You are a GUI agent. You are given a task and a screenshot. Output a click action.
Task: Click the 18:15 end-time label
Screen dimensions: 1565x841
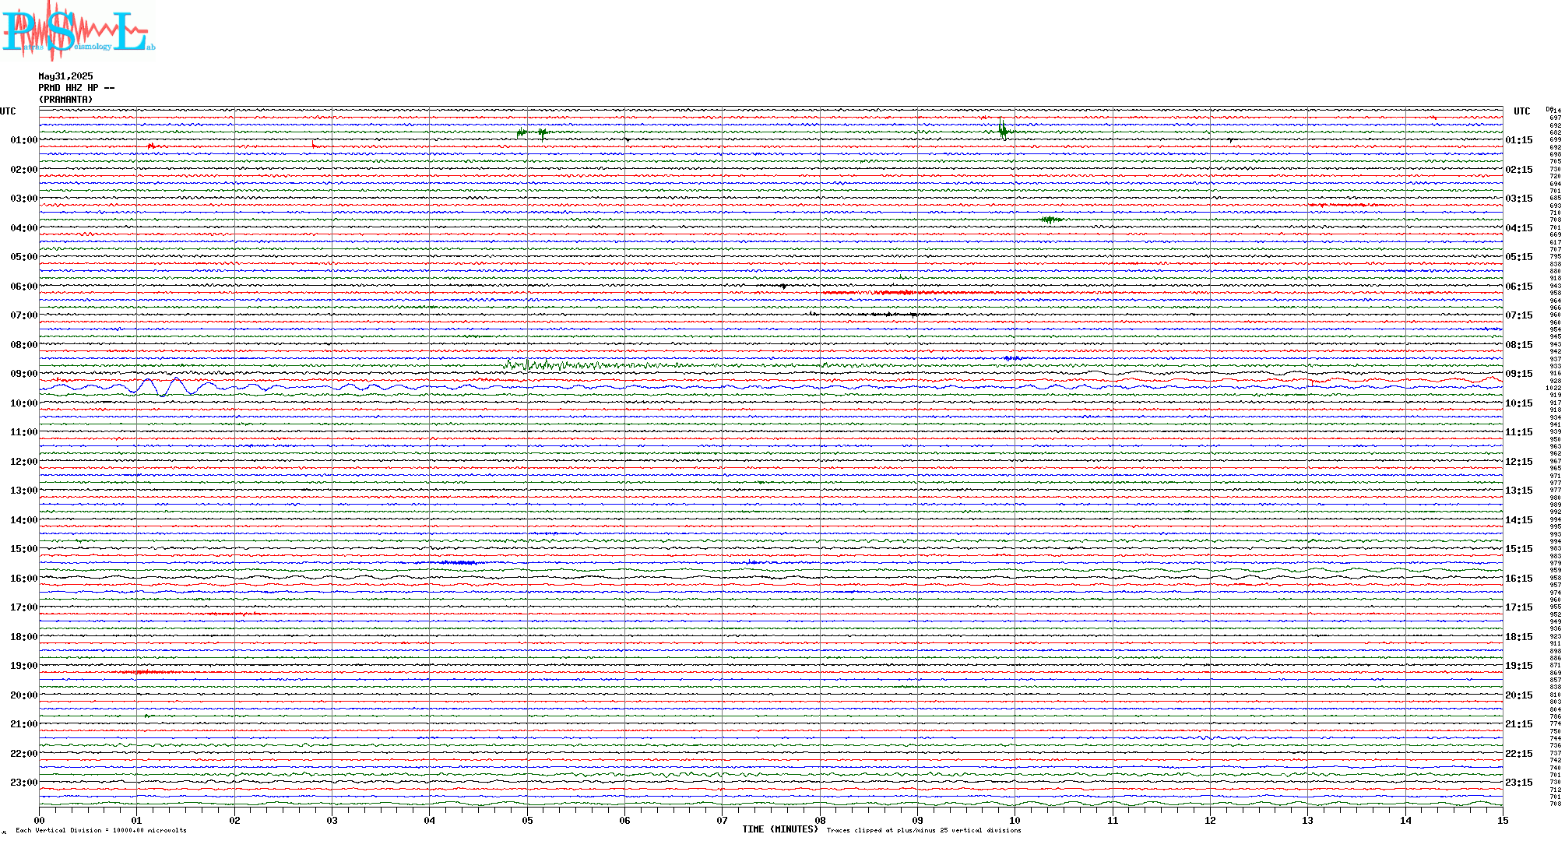[1519, 637]
